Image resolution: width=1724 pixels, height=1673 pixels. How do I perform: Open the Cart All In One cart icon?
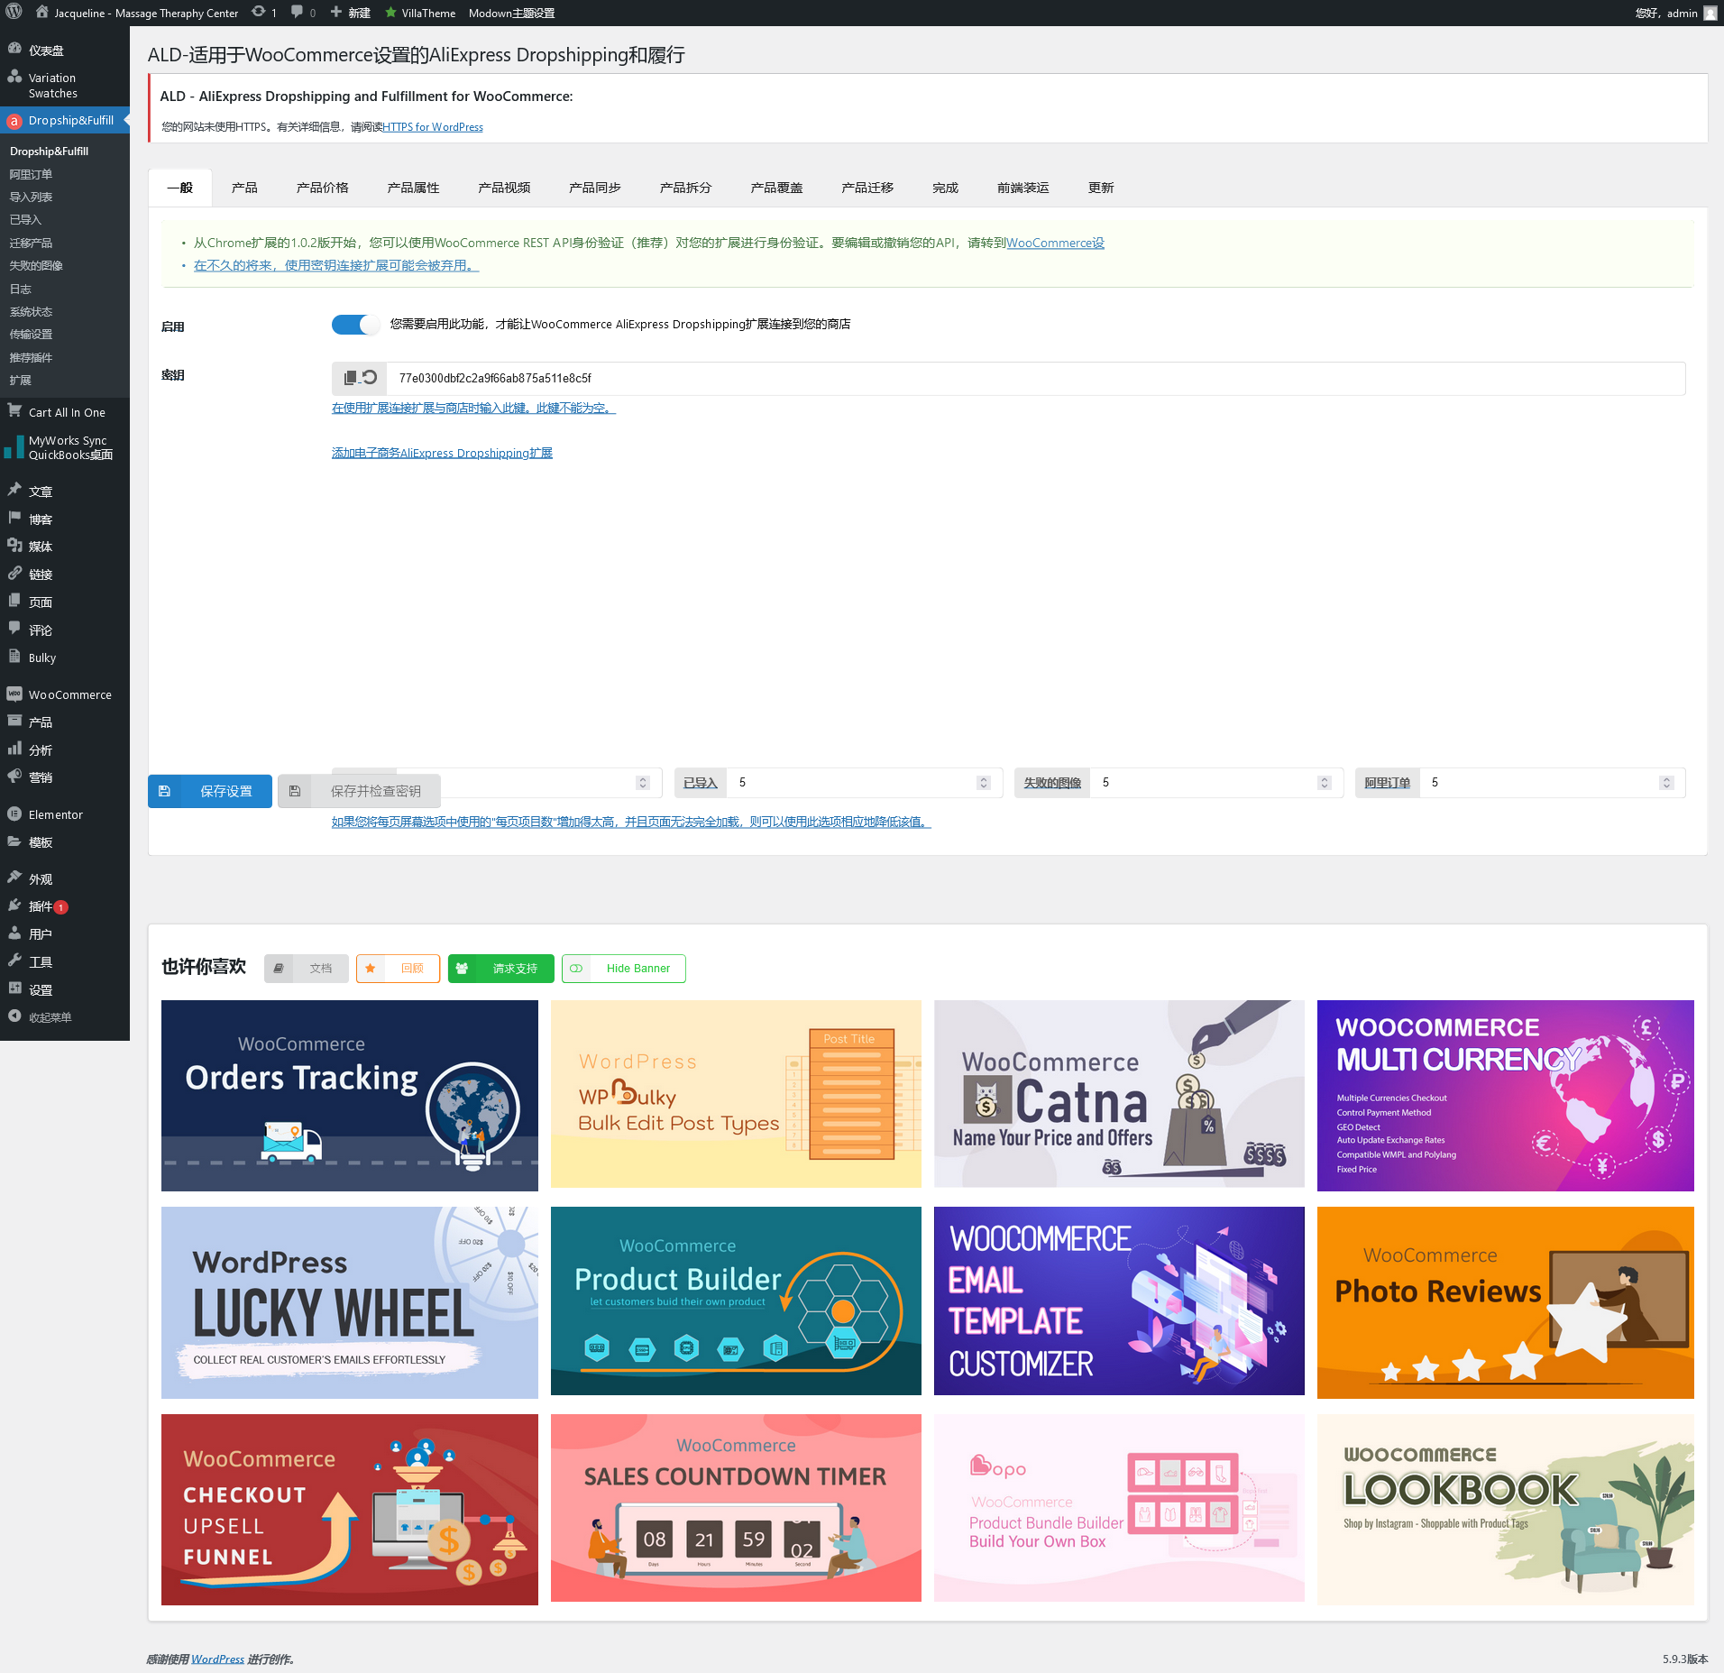14,411
